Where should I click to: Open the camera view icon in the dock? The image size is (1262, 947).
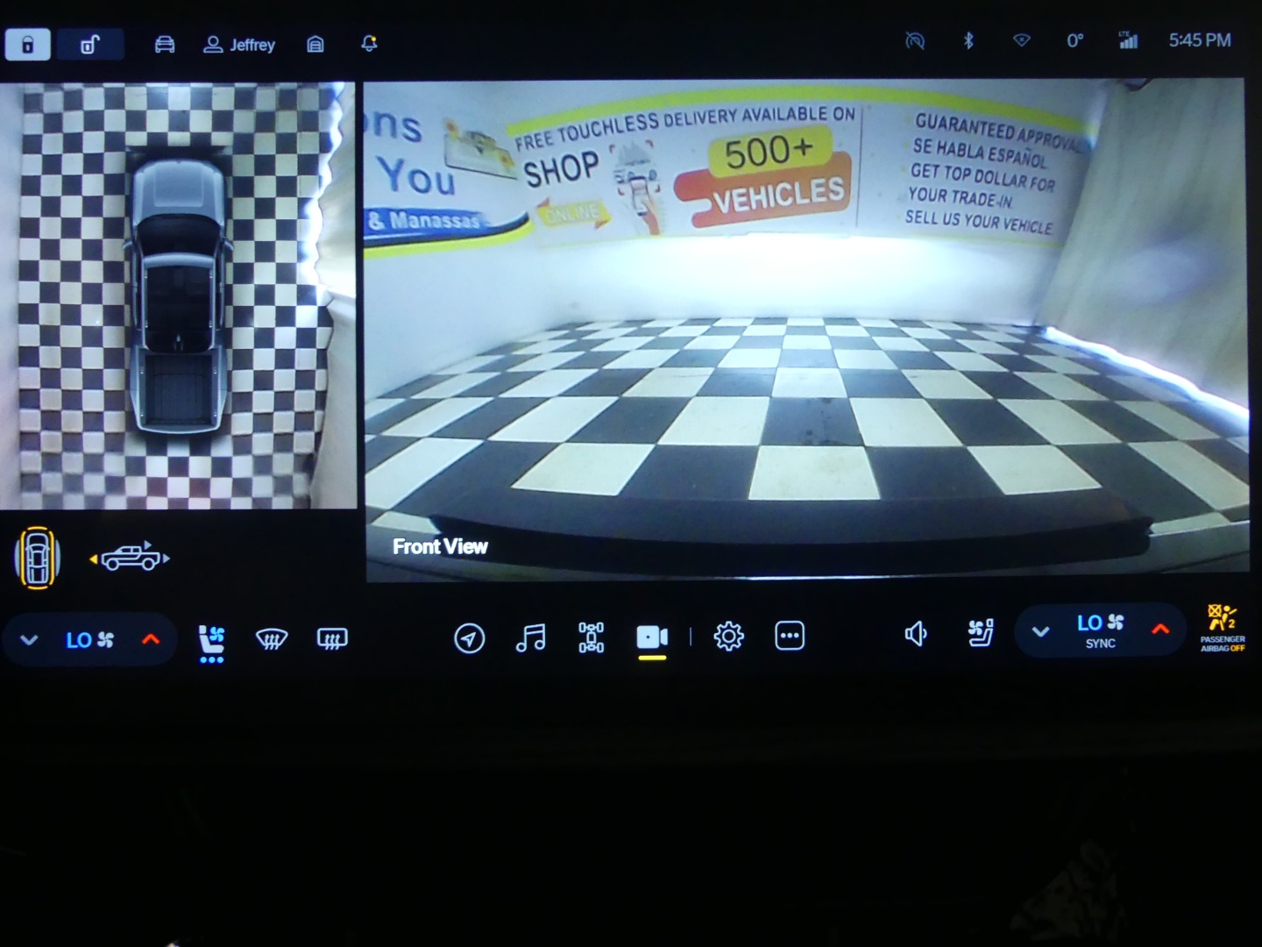click(x=652, y=636)
